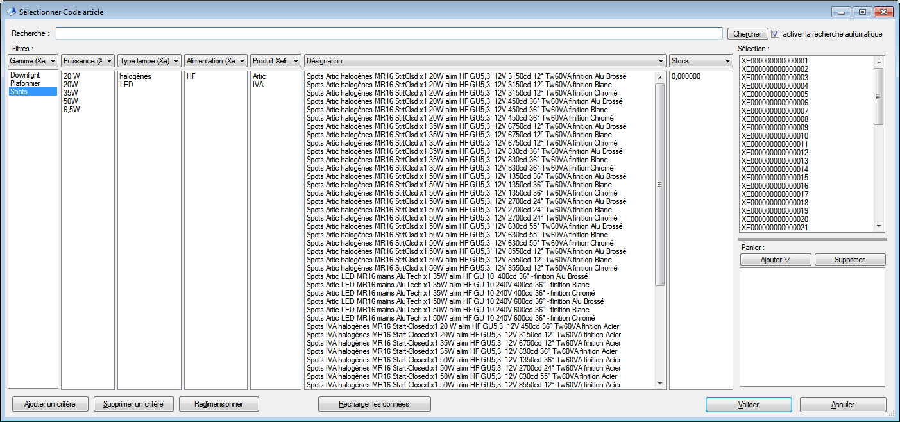Viewport: 900px width, 422px height.
Task: Click Désignation list scrollbar thumb
Action: pos(659,185)
